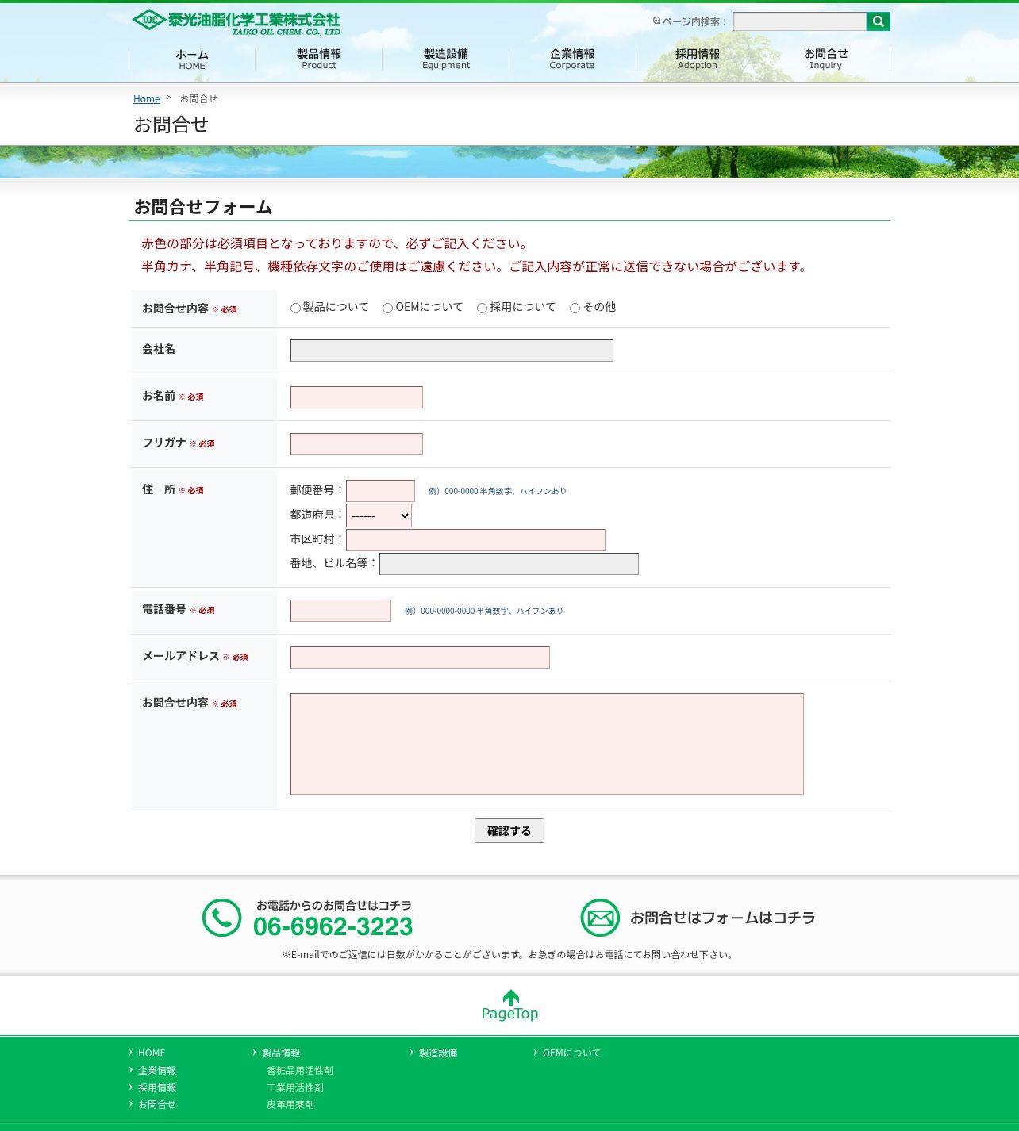Open footer お問合せ link

[x=157, y=1105]
